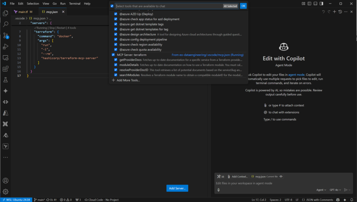Open chat panel more actions ellipsis
The image size is (357, 202).
[x=346, y=12]
